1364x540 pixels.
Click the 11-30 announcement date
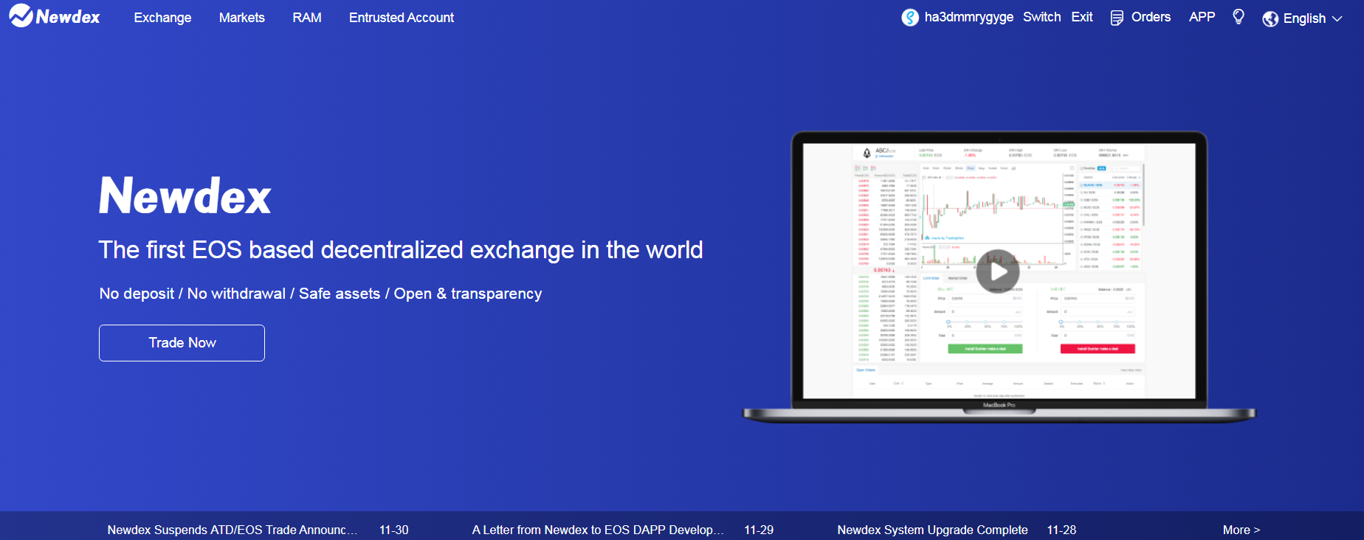(393, 530)
